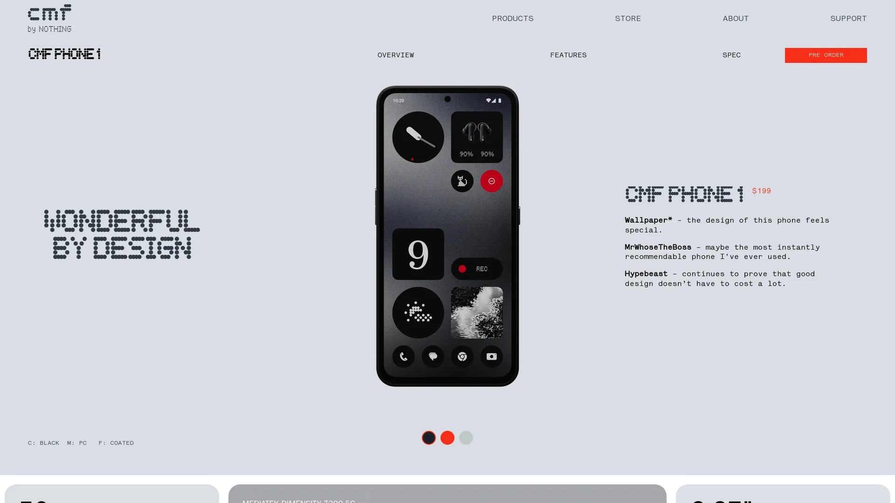
Task: Click the FEATURES navigation link
Action: pyautogui.click(x=568, y=54)
